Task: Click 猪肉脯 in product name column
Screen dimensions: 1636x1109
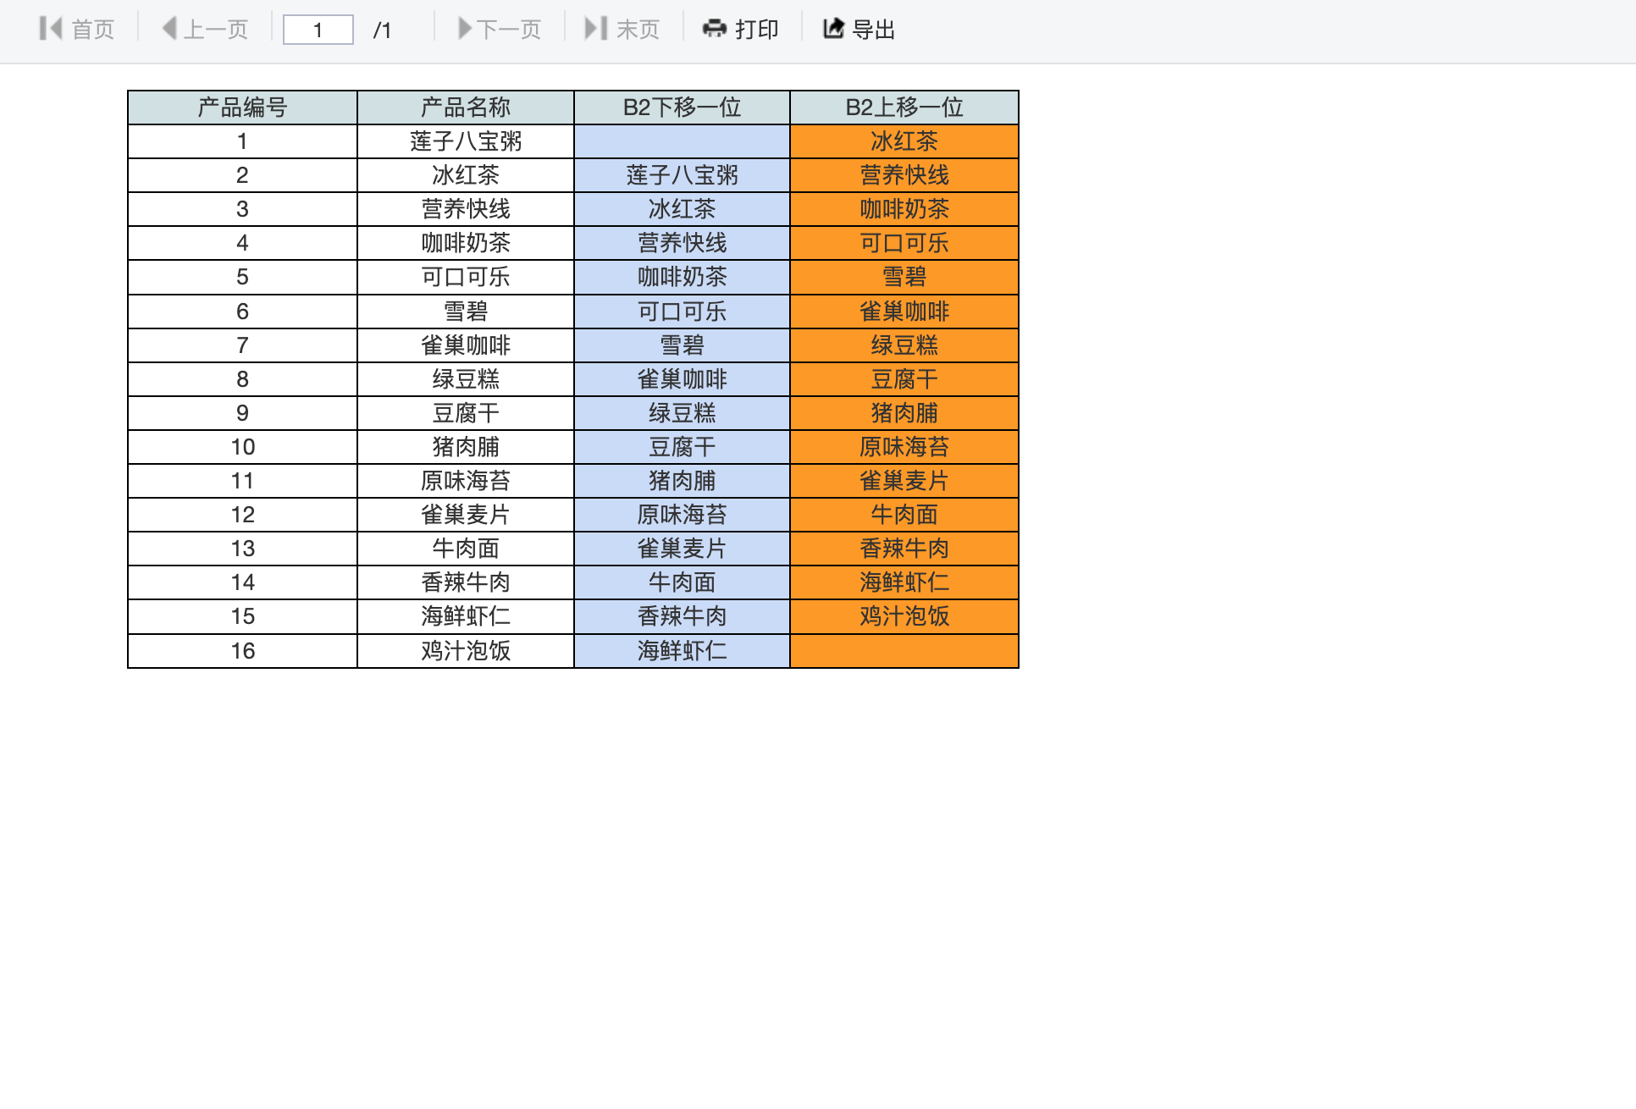Action: click(x=466, y=447)
